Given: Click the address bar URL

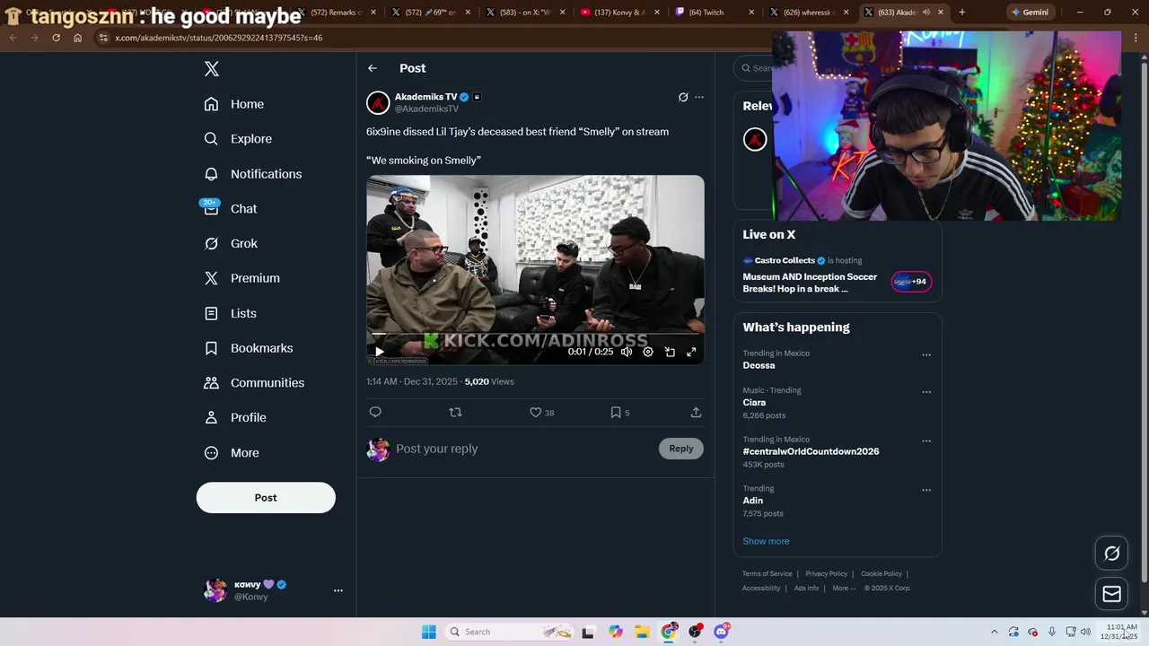Looking at the screenshot, I should [219, 38].
